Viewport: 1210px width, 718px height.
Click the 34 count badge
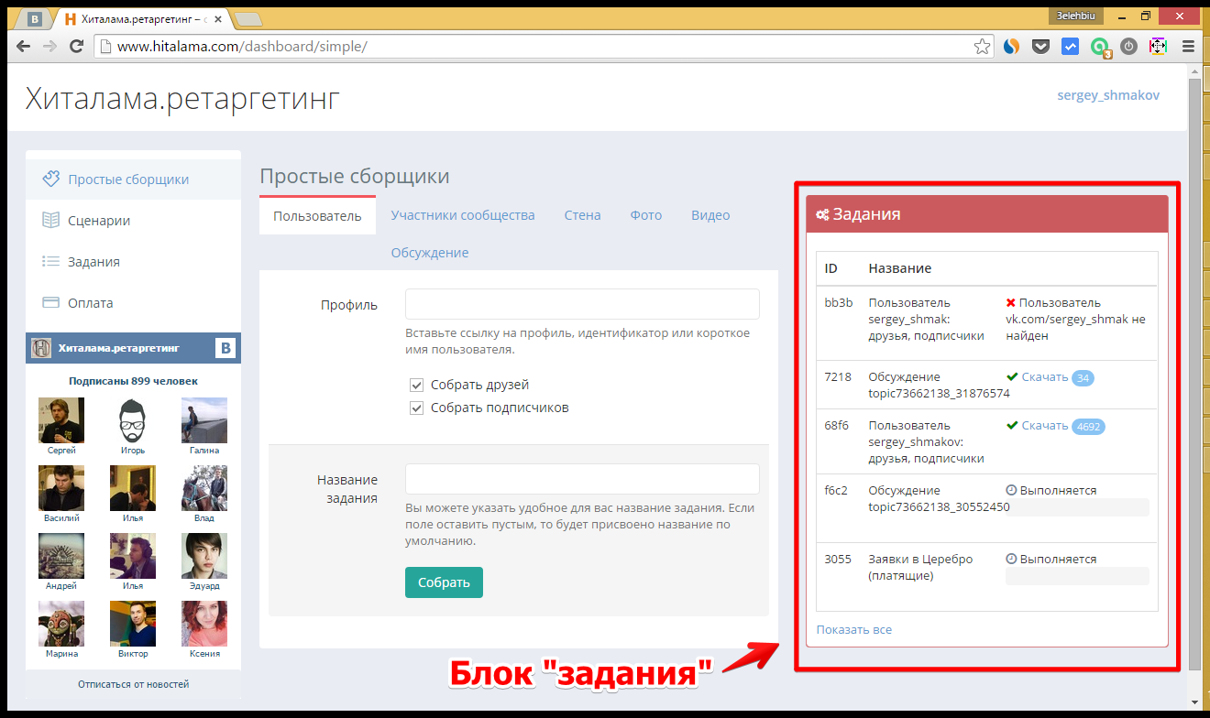tap(1083, 378)
